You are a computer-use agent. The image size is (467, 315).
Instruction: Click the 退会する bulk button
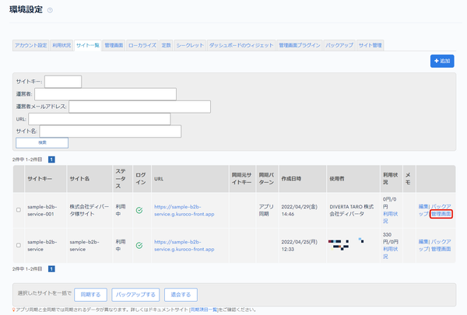click(x=181, y=295)
